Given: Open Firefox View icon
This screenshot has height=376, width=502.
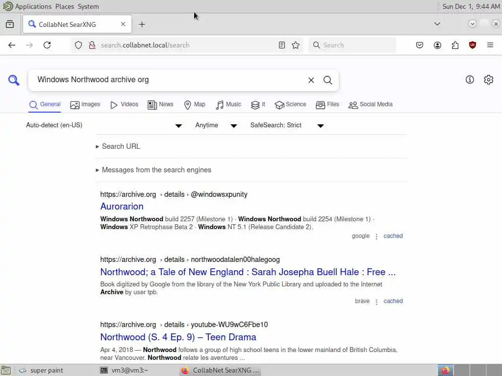Looking at the screenshot, I should pyautogui.click(x=10, y=24).
